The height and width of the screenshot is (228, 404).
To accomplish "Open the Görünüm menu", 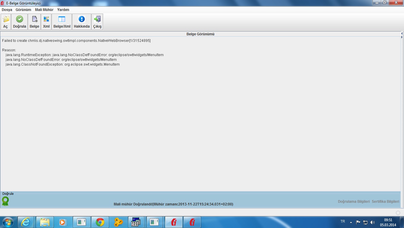I will pyautogui.click(x=23, y=10).
